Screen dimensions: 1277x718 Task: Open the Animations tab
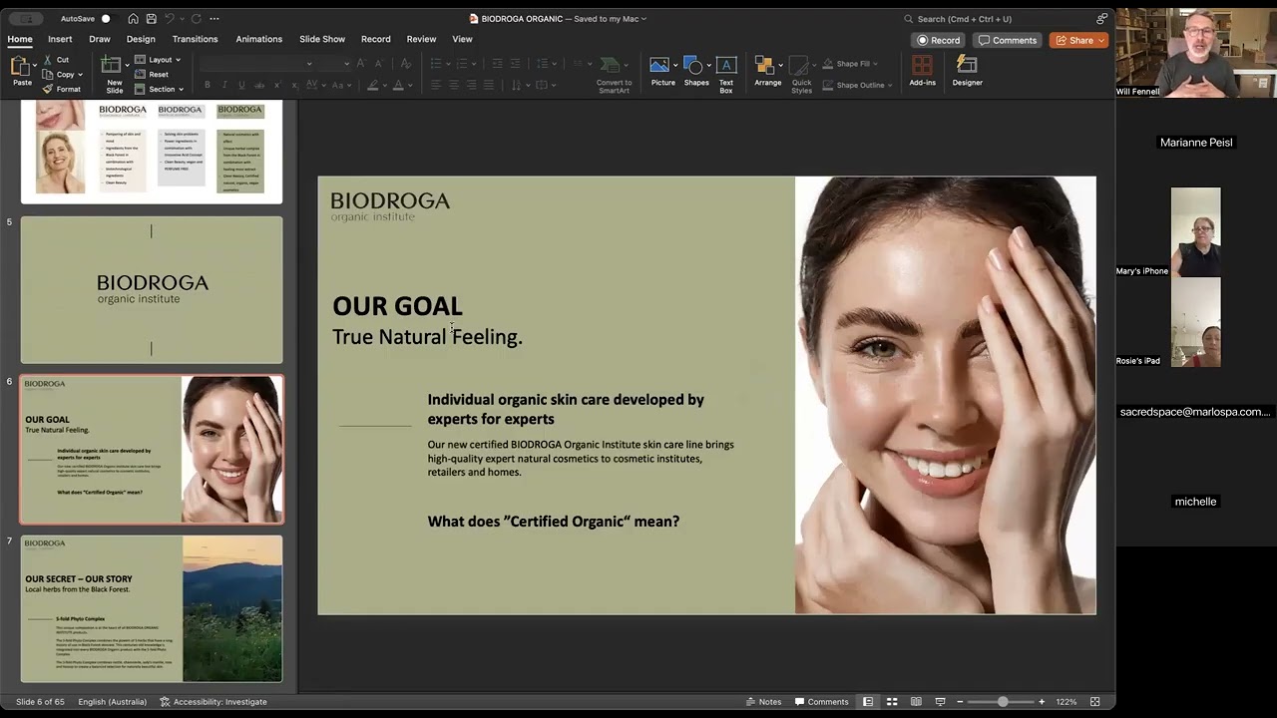pos(258,39)
